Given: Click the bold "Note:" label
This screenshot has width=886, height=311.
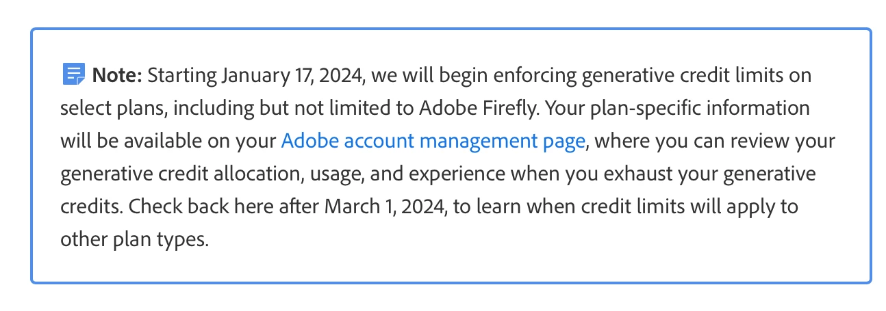Looking at the screenshot, I should click(116, 75).
